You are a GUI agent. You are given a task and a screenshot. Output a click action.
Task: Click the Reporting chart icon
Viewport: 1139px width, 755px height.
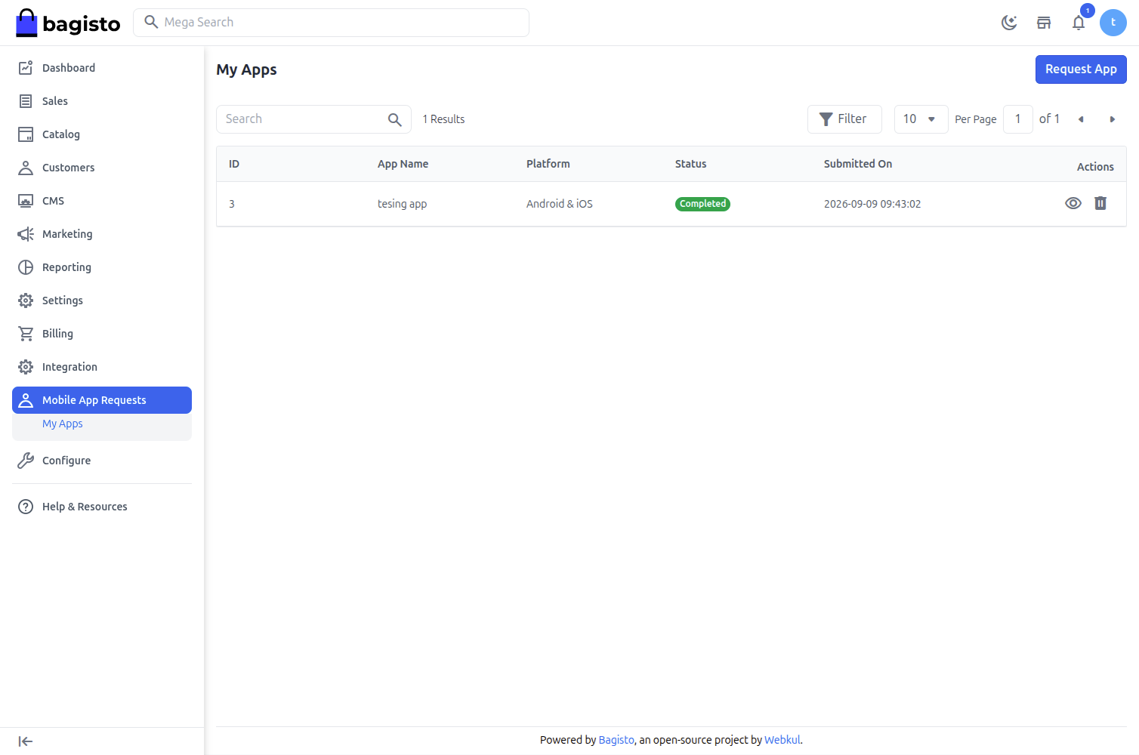26,267
